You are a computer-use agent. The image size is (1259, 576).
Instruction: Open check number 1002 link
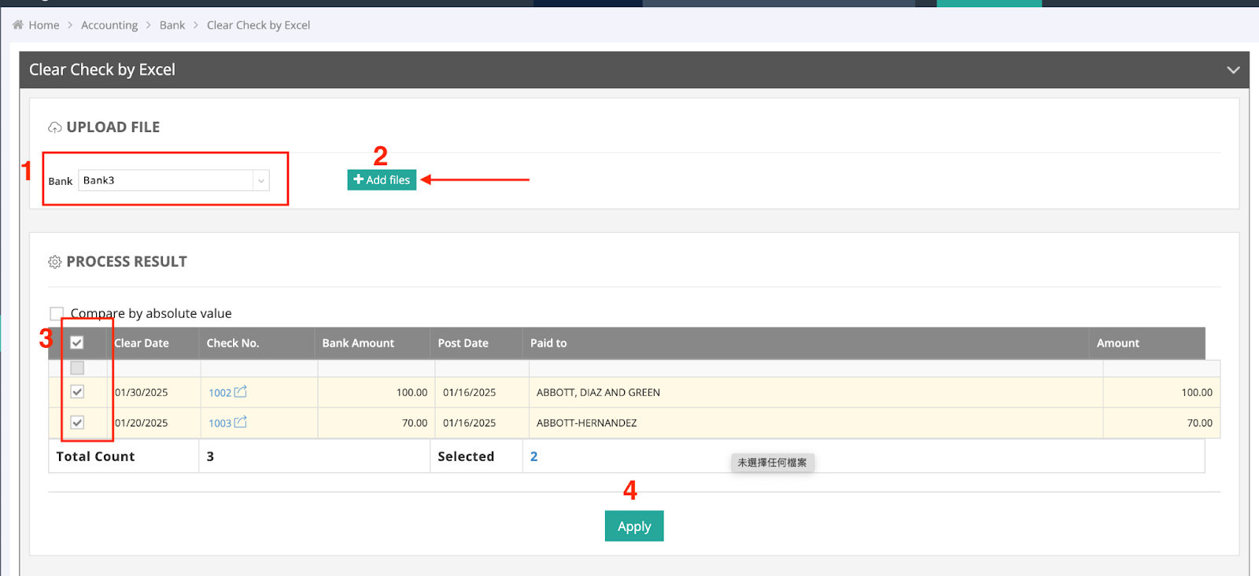pos(220,393)
